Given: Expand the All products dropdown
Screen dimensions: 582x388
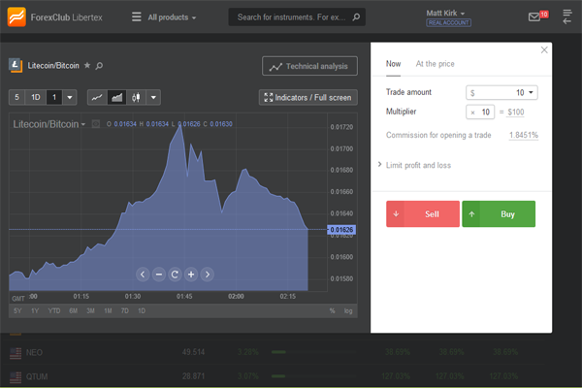Looking at the screenshot, I should pos(172,17).
